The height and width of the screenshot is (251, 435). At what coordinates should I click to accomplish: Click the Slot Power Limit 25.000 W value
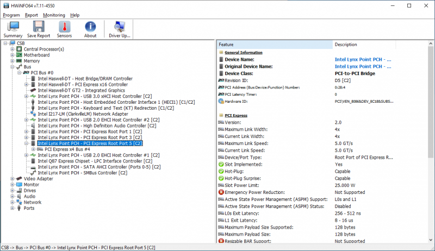[345, 185]
